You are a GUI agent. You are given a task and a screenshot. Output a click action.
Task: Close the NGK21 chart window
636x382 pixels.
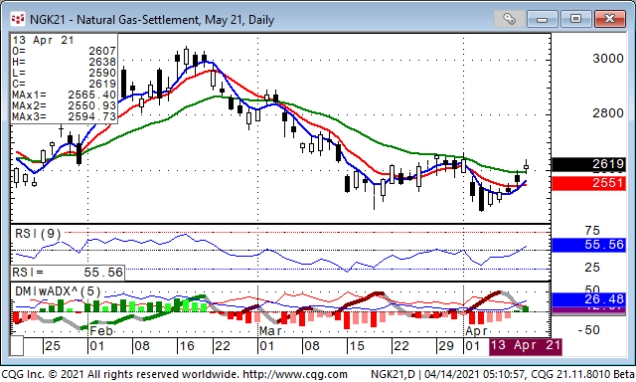pyautogui.click(x=609, y=19)
